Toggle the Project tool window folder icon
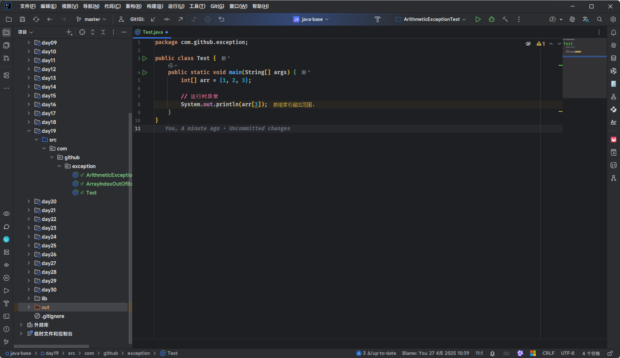The height and width of the screenshot is (358, 620). (6, 32)
